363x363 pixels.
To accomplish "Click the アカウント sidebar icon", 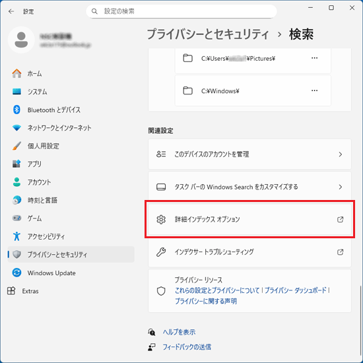I will pyautogui.click(x=16, y=182).
